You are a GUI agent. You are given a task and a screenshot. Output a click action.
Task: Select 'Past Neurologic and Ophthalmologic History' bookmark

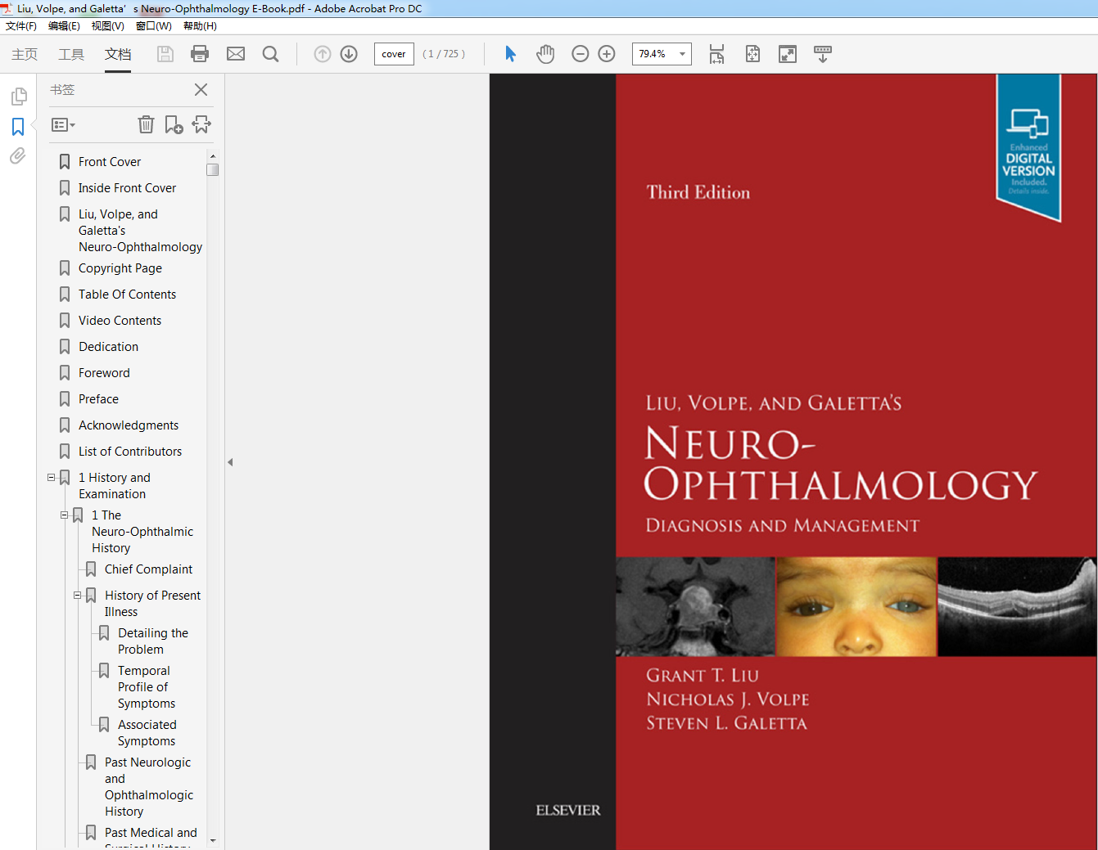coord(149,787)
